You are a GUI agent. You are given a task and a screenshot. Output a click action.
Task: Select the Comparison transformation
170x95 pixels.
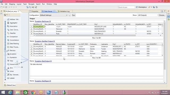tap(12, 37)
